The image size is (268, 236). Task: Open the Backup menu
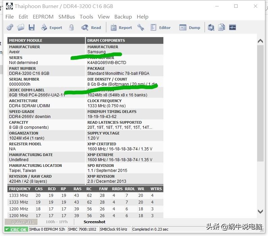[x=123, y=17]
